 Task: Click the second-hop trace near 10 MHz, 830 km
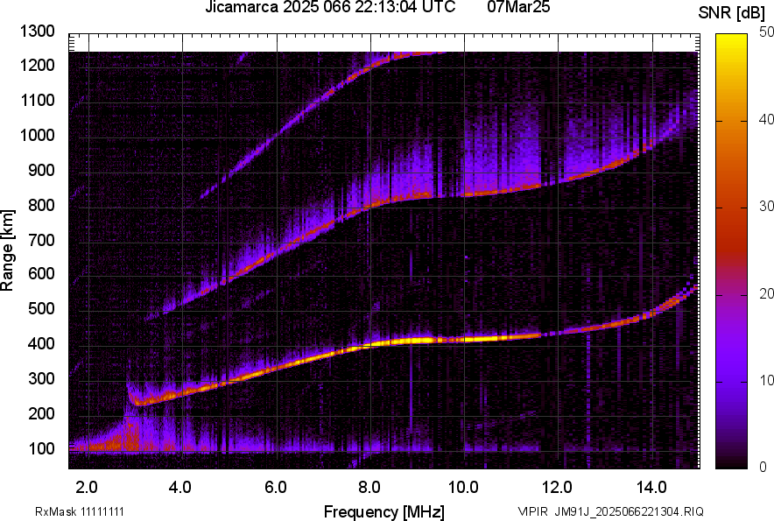[464, 194]
